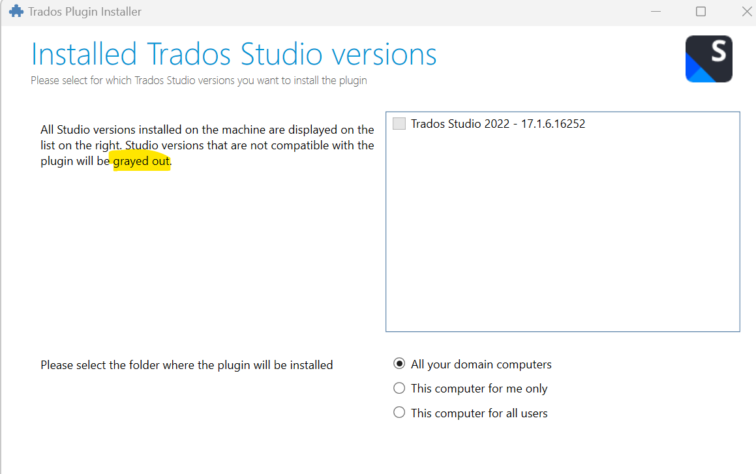Close the Trados Plugin Installer window

click(747, 12)
